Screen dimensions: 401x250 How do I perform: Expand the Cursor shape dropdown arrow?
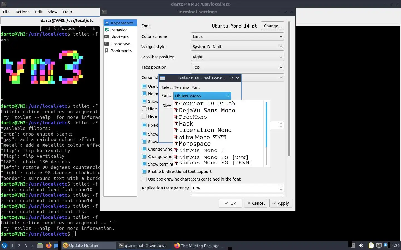point(281,77)
